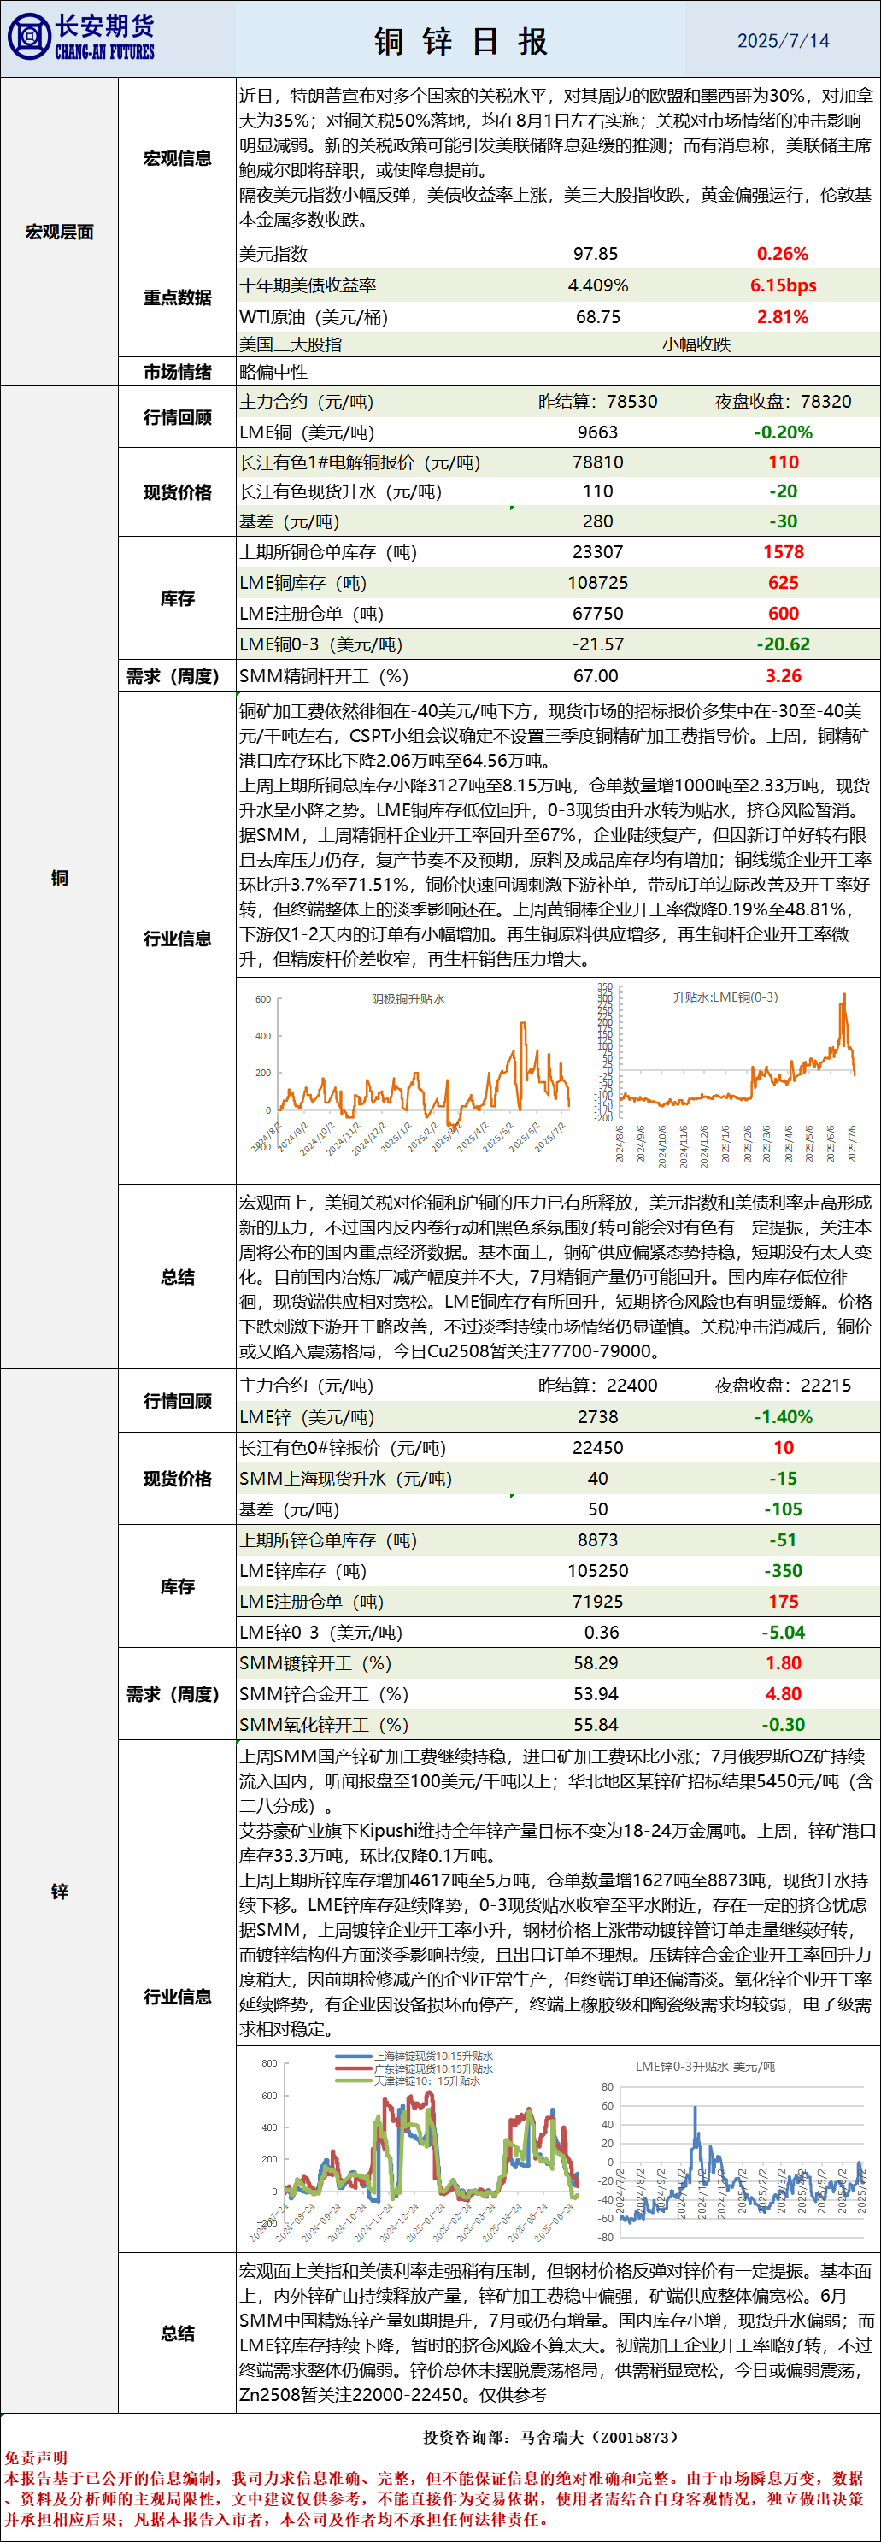Screen dimensions: 881x2542
Task: Click the 投资咨询部：马舍瑞大（Z0015873）line
Action: pyautogui.click(x=551, y=2436)
